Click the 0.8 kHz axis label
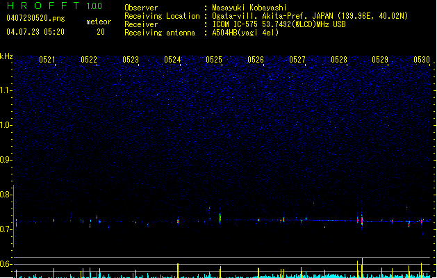 (x=6, y=195)
